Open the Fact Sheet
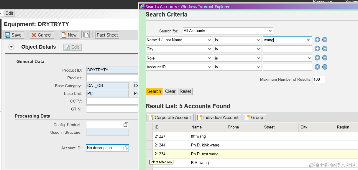Viewport: 358px width, 170px height. point(107,35)
